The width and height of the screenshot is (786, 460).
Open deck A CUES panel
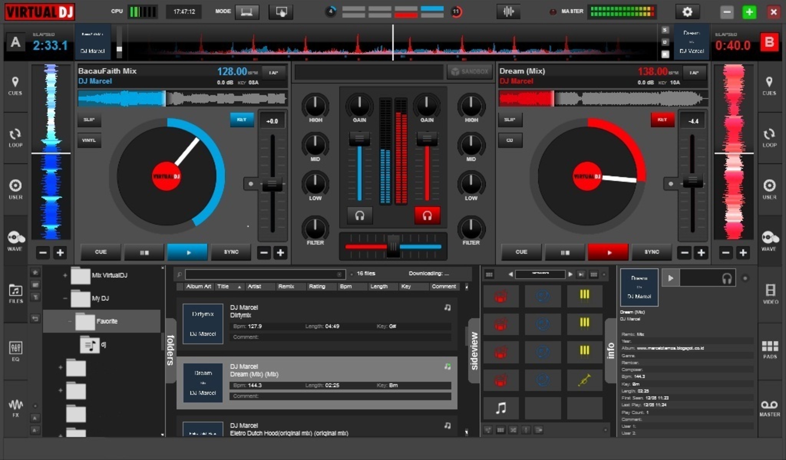[15, 86]
